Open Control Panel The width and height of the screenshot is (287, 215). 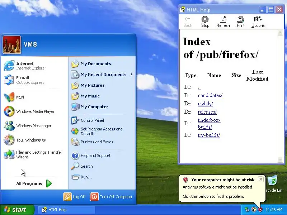tap(102, 120)
